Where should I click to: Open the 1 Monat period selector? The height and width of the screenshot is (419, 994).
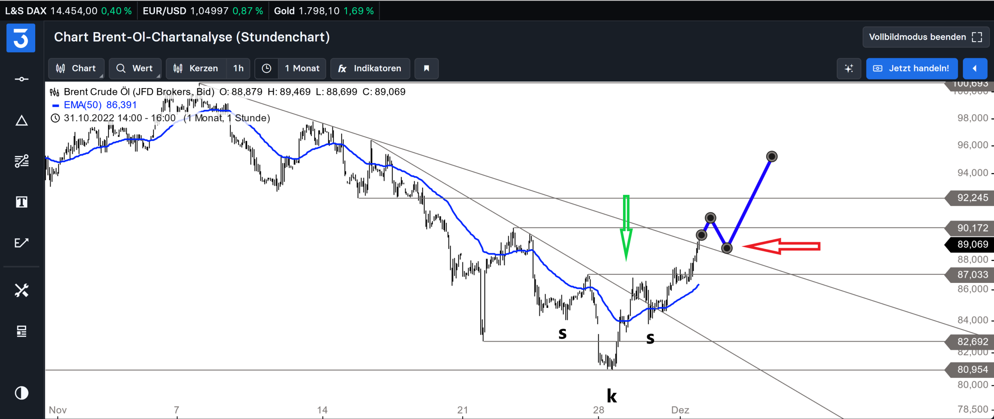point(302,68)
